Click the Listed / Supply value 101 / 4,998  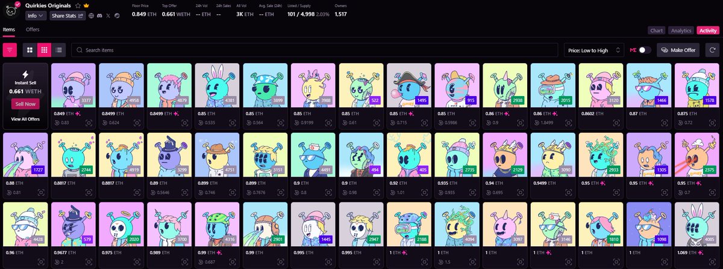coord(299,14)
